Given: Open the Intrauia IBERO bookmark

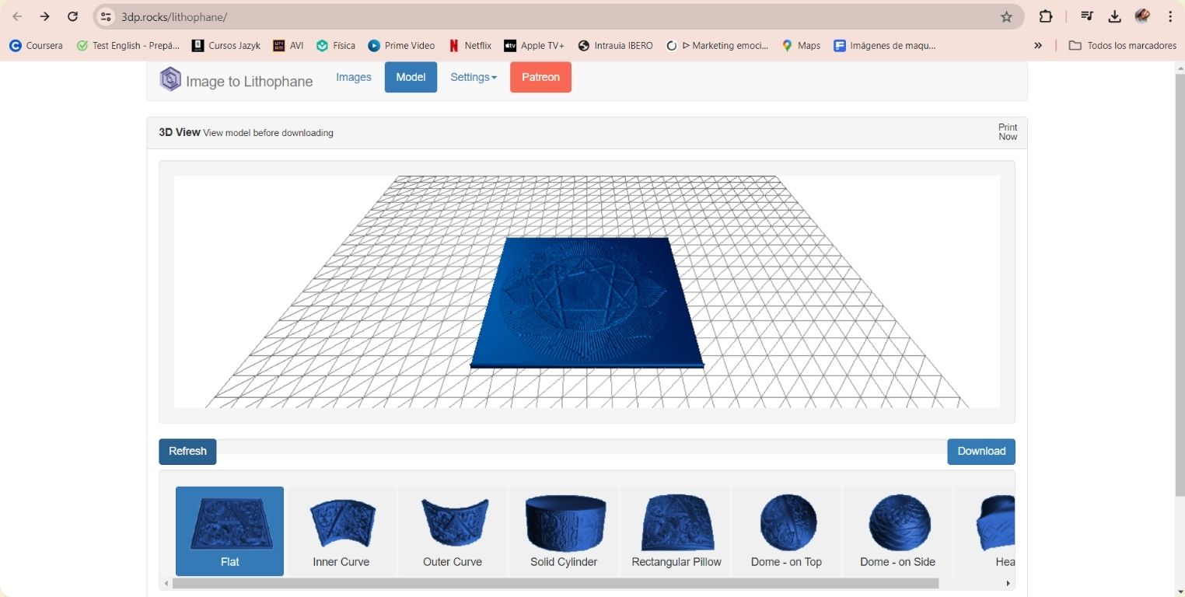Looking at the screenshot, I should pyautogui.click(x=616, y=46).
